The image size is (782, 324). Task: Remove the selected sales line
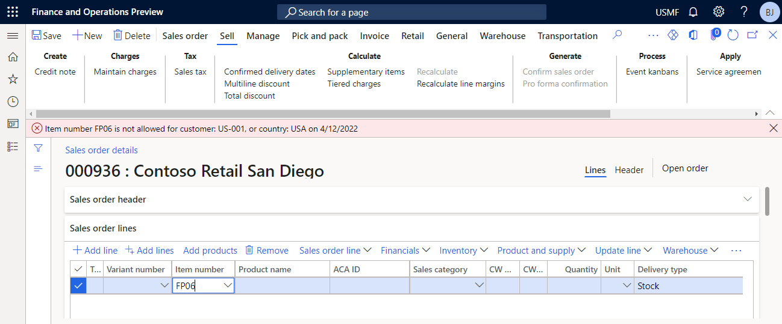pyautogui.click(x=266, y=251)
